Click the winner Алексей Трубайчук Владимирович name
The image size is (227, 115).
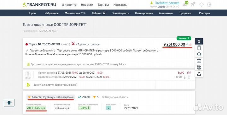[53, 97]
